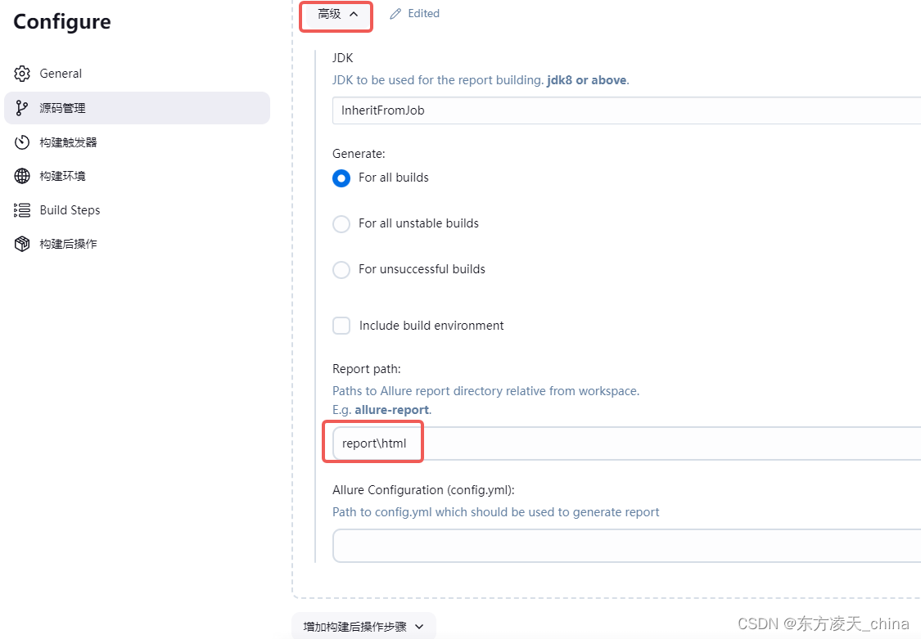The width and height of the screenshot is (921, 639).
Task: Open the 增加构建后操作步骤 dropdown
Action: [363, 625]
